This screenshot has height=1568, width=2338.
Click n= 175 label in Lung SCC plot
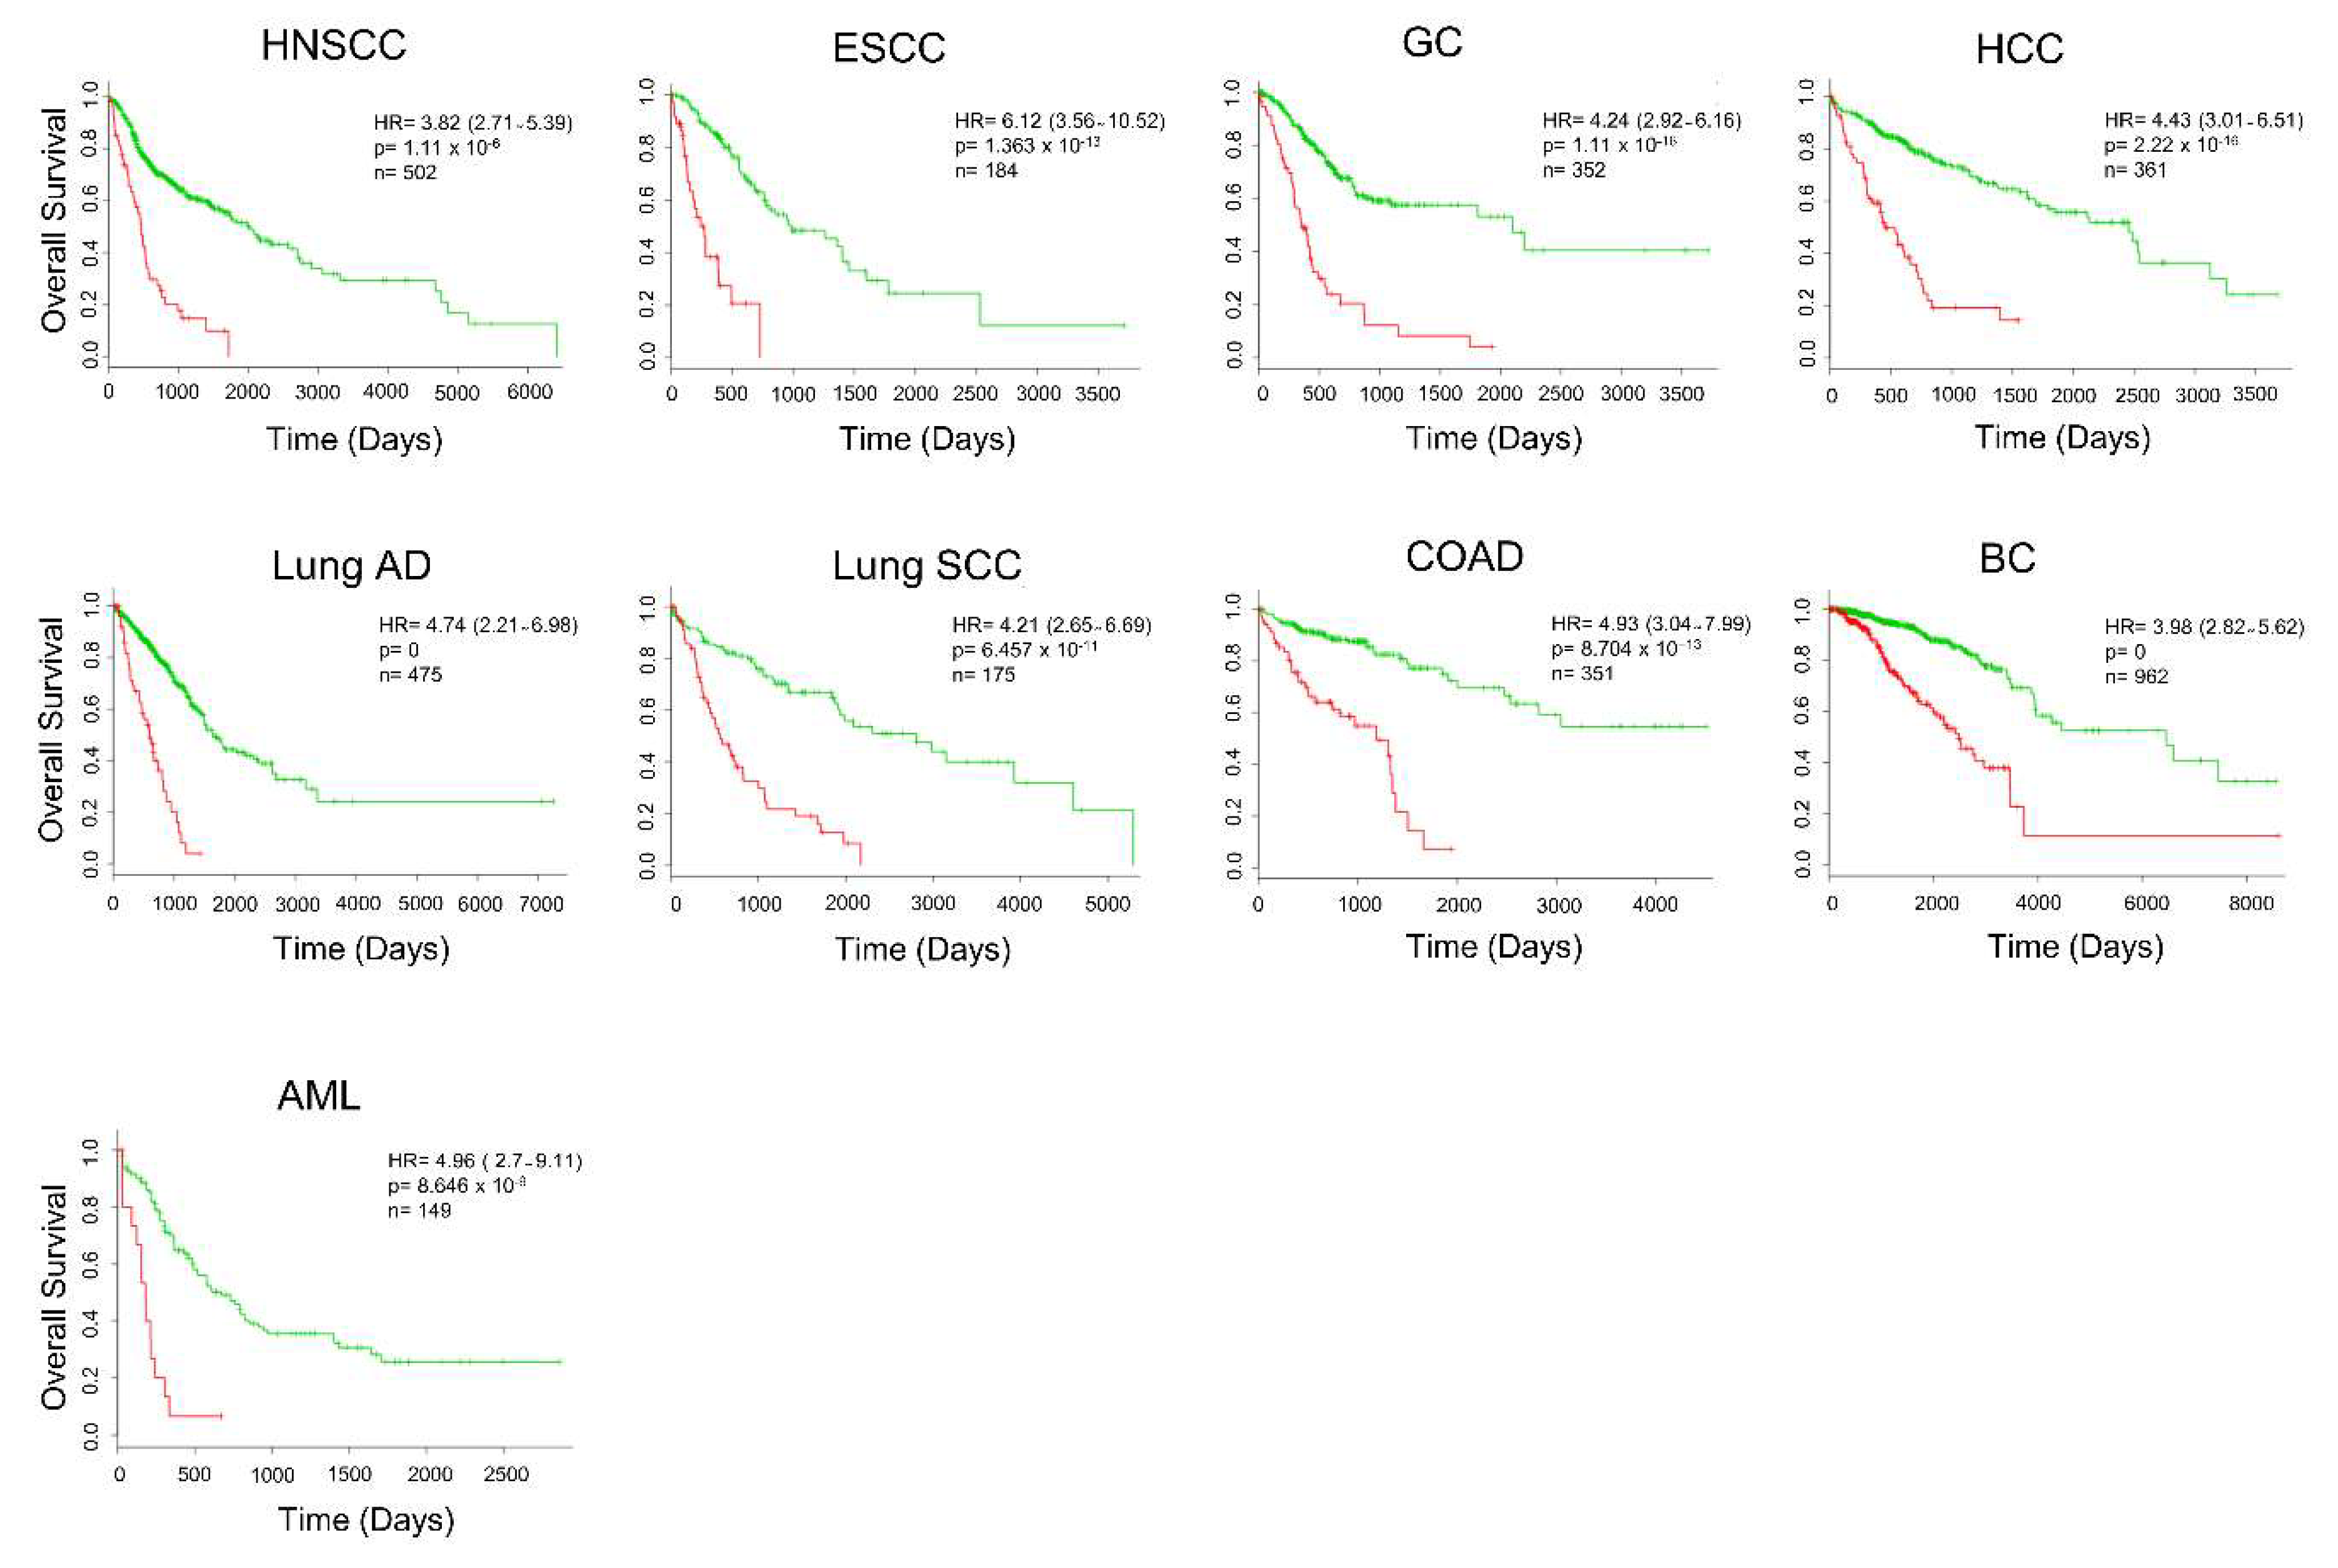point(982,674)
